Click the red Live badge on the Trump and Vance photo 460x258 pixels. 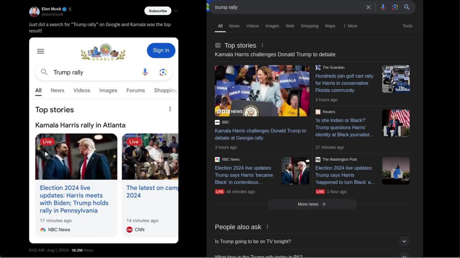click(x=47, y=142)
